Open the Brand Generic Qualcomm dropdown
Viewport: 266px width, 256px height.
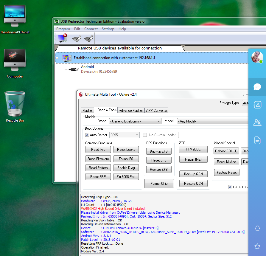[135, 121]
